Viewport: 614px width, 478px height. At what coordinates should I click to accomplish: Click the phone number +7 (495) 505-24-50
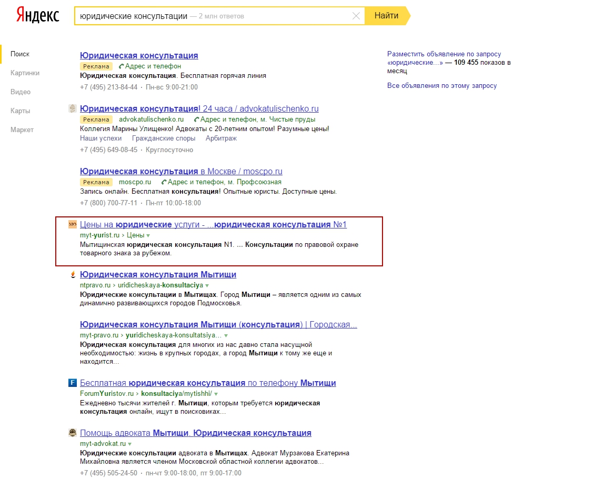[x=108, y=473]
